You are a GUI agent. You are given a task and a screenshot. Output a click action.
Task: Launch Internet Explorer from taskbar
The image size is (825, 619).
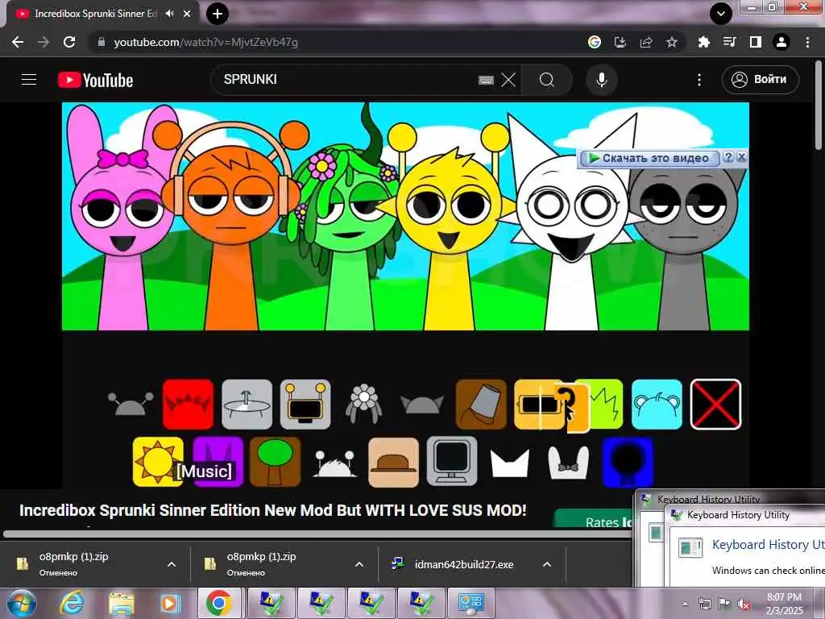click(x=72, y=603)
